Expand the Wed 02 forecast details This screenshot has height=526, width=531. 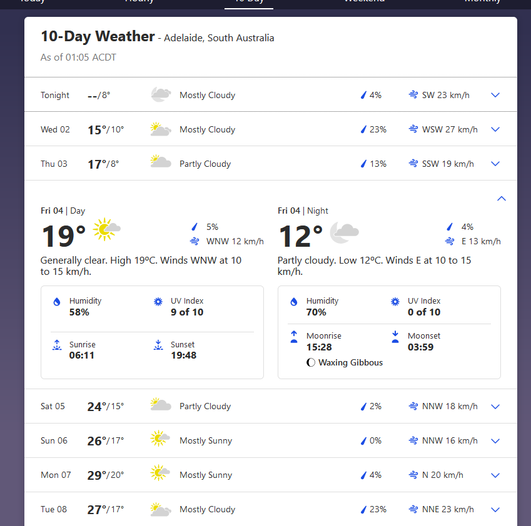495,129
